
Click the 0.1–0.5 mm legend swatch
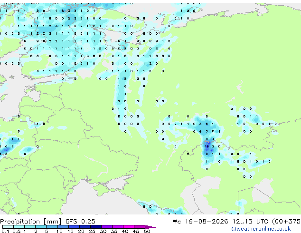pos(8,227)
